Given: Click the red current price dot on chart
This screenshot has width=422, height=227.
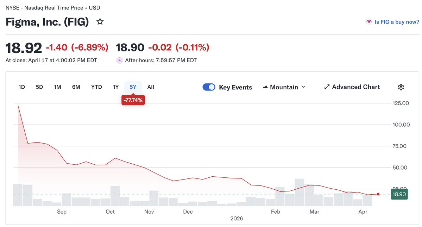Looking at the screenshot, I should pos(378,194).
